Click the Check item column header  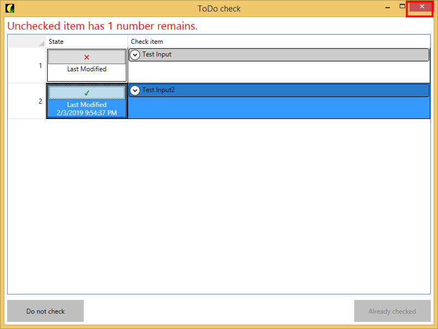pyautogui.click(x=278, y=42)
